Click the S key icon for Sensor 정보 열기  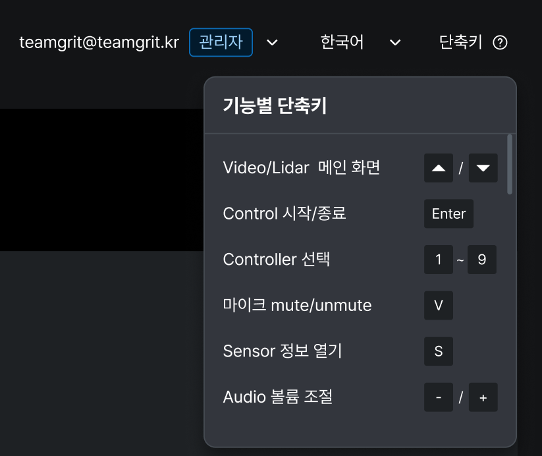coord(439,351)
